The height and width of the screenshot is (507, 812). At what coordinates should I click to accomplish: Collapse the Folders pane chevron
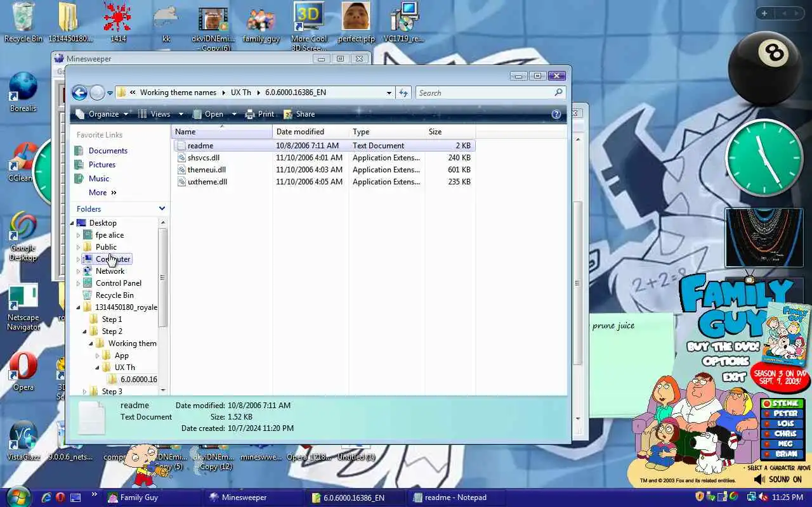162,209
